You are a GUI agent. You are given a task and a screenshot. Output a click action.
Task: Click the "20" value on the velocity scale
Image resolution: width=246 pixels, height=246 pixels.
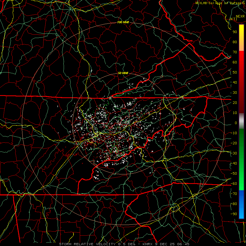coord(235,103)
